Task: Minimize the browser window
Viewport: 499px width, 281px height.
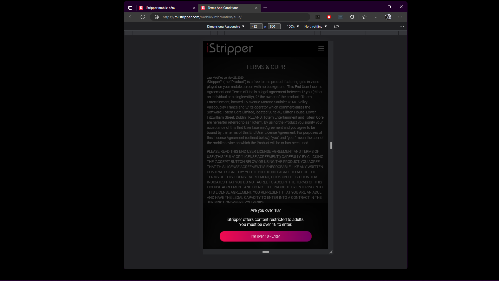Action: [377, 7]
